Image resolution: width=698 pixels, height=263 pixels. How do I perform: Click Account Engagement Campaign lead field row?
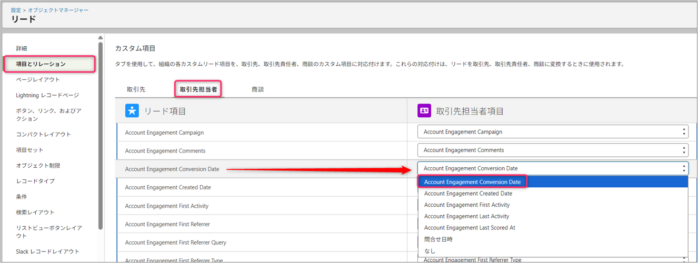tap(262, 133)
